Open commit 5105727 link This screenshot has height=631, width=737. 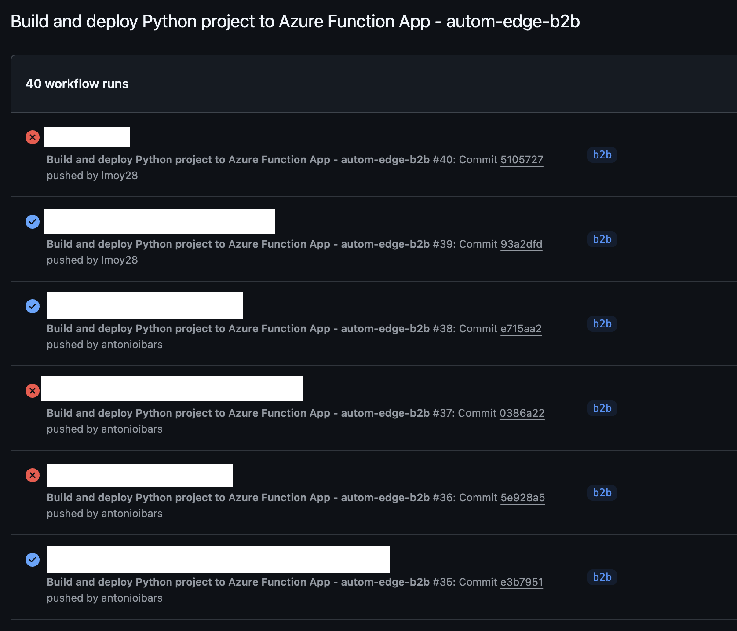pos(522,160)
